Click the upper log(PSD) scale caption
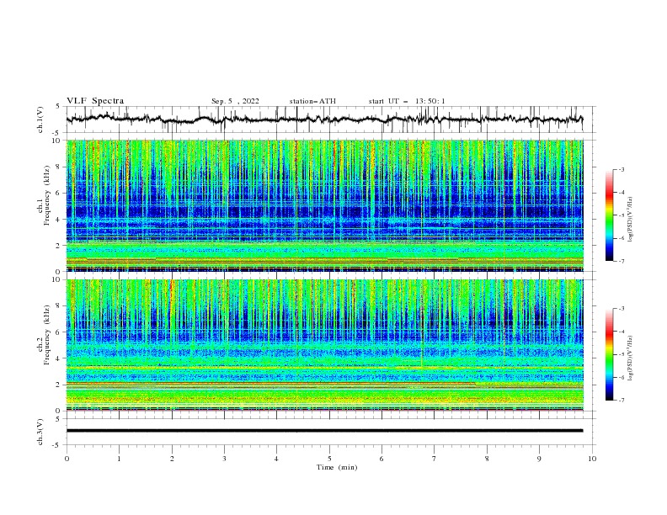The image size is (667, 515). (x=631, y=220)
